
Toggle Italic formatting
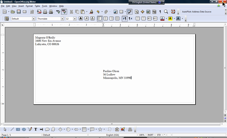[87, 19]
